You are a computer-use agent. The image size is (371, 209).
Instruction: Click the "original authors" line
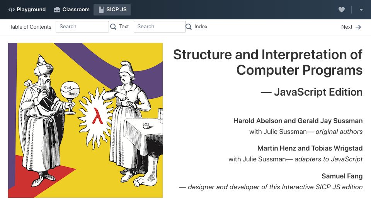(306, 132)
